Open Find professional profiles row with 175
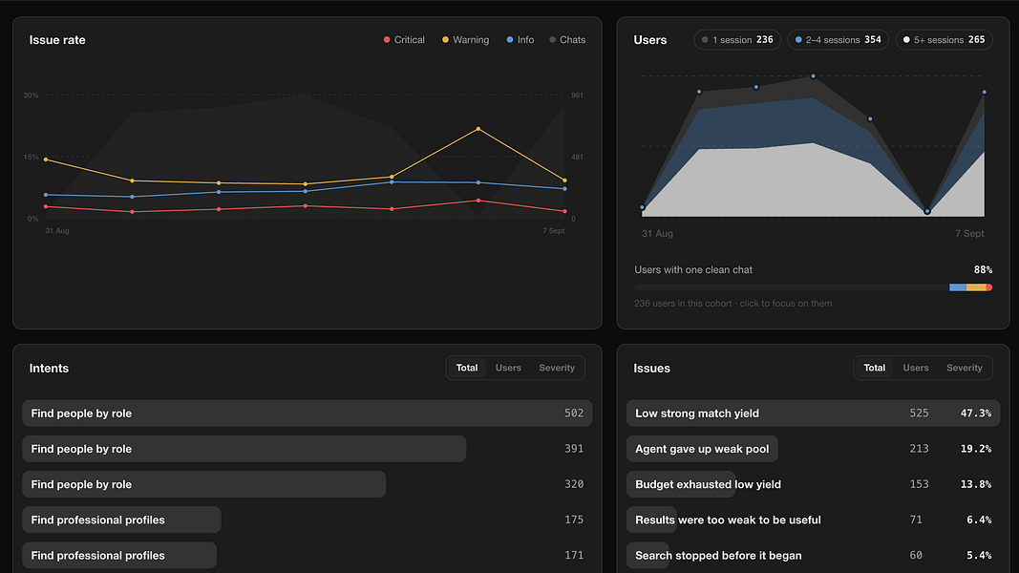The image size is (1019, 573). click(x=308, y=520)
